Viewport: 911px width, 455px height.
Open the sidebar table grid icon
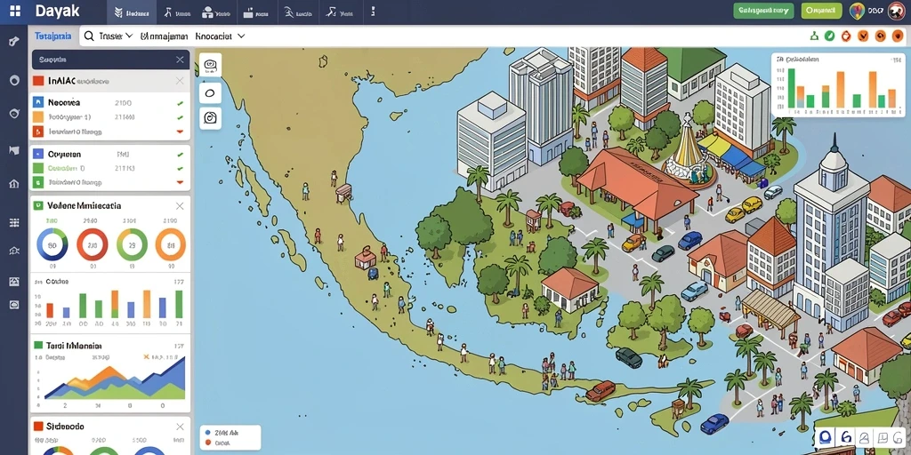tap(14, 222)
